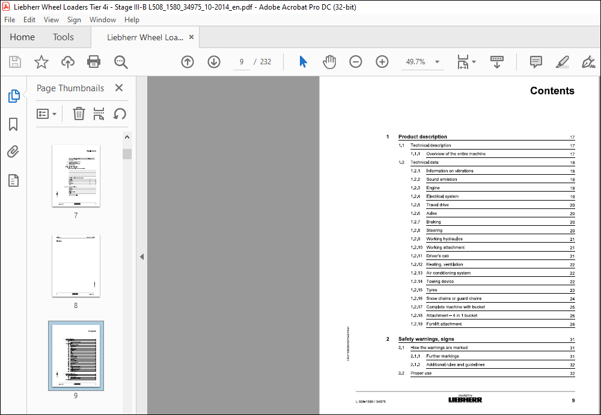Click the cloud upload share icon

pyautogui.click(x=68, y=62)
